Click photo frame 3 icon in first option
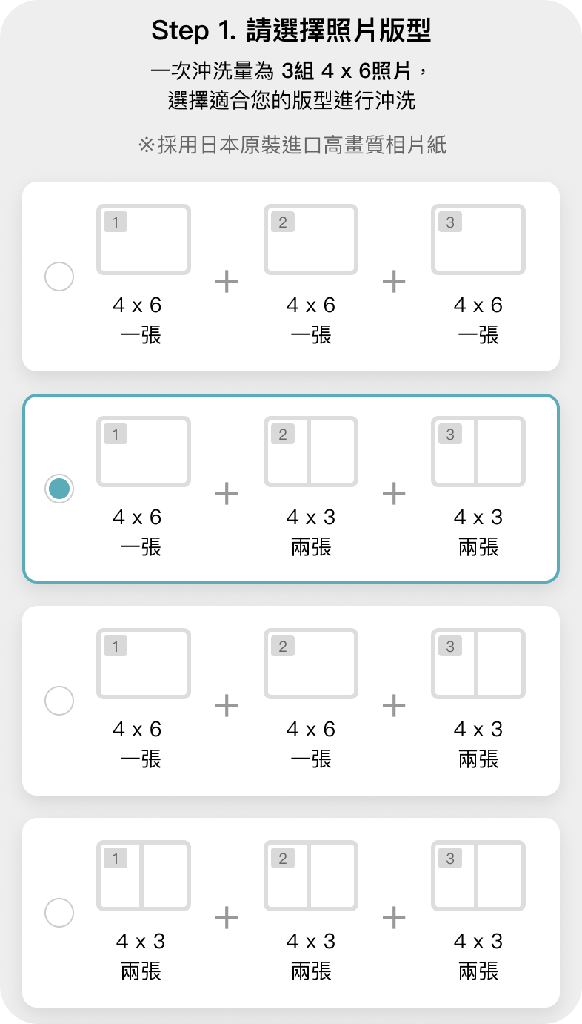 click(x=478, y=240)
